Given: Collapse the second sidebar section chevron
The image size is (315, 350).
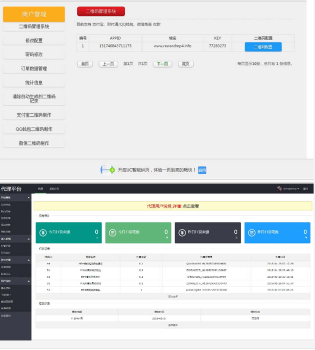Looking at the screenshot, I should point(29,239).
